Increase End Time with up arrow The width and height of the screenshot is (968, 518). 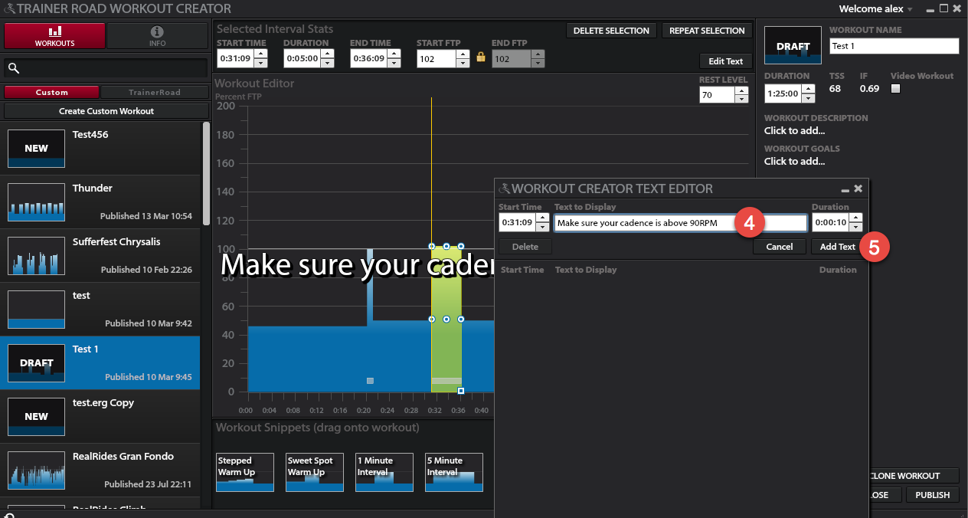(x=394, y=54)
